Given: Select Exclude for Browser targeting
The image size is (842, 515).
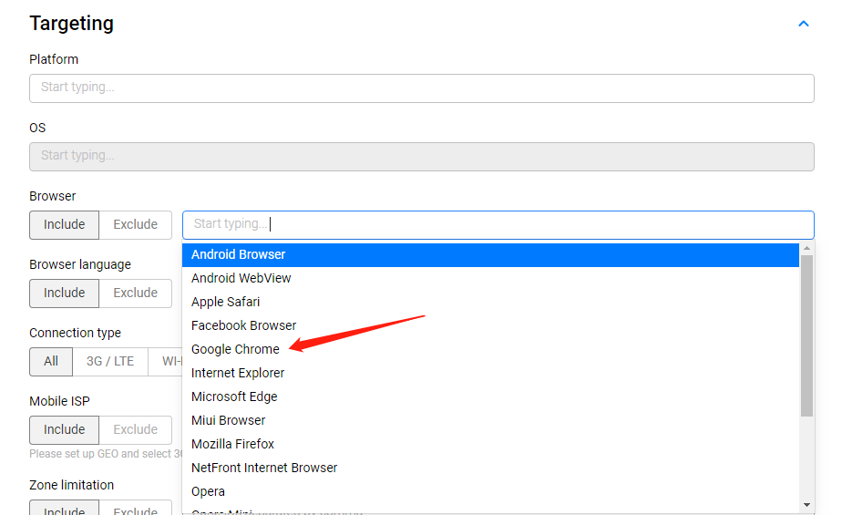Looking at the screenshot, I should point(135,224).
